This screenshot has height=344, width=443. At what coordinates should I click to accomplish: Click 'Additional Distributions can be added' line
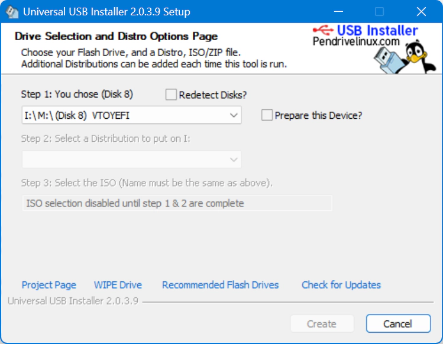154,64
